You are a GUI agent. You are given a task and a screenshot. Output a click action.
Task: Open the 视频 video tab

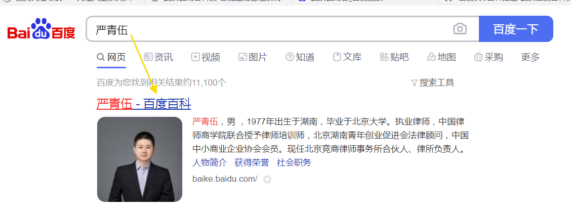tap(206, 57)
